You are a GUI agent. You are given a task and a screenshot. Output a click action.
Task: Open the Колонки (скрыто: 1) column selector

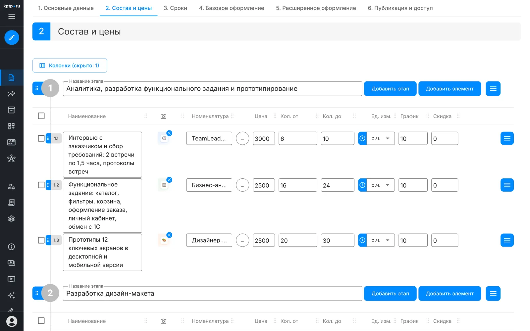pos(70,66)
